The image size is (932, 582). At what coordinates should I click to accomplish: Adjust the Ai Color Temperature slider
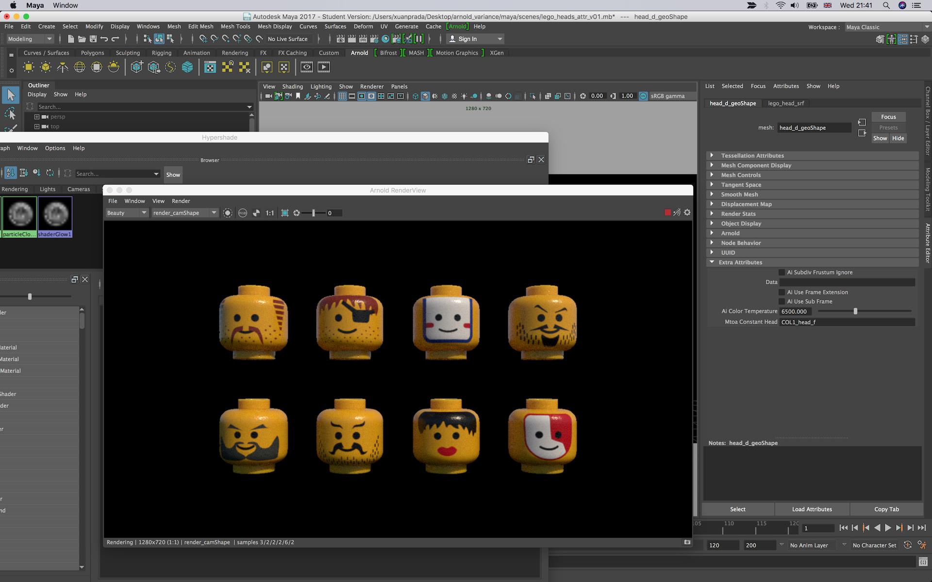(855, 311)
